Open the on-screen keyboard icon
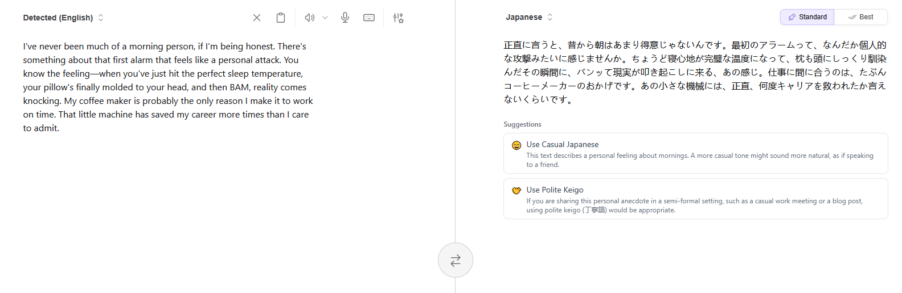 pyautogui.click(x=369, y=18)
